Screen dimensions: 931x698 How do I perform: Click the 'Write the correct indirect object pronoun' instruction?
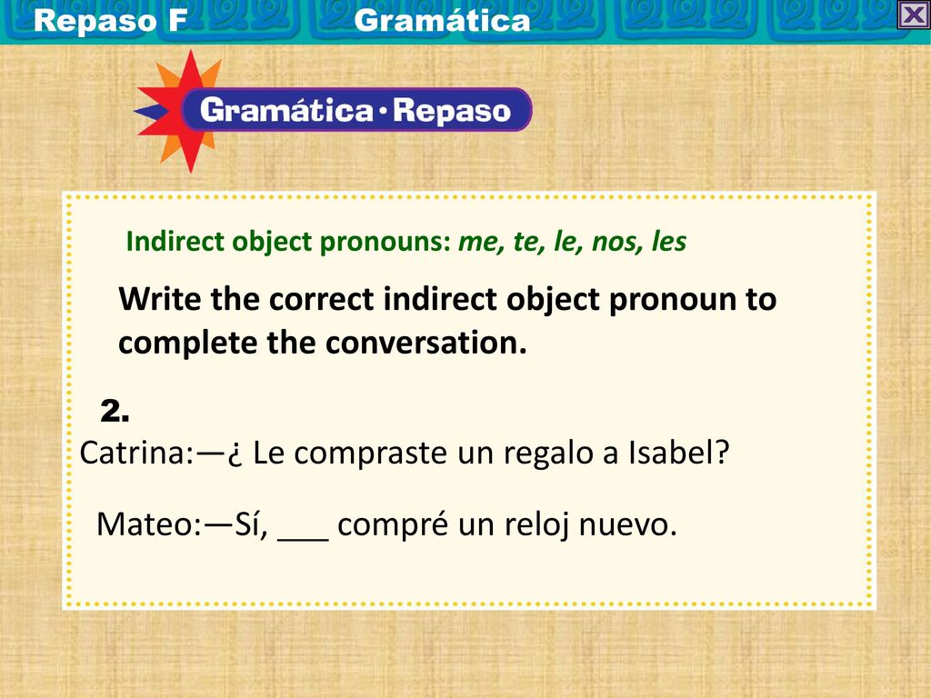point(447,298)
